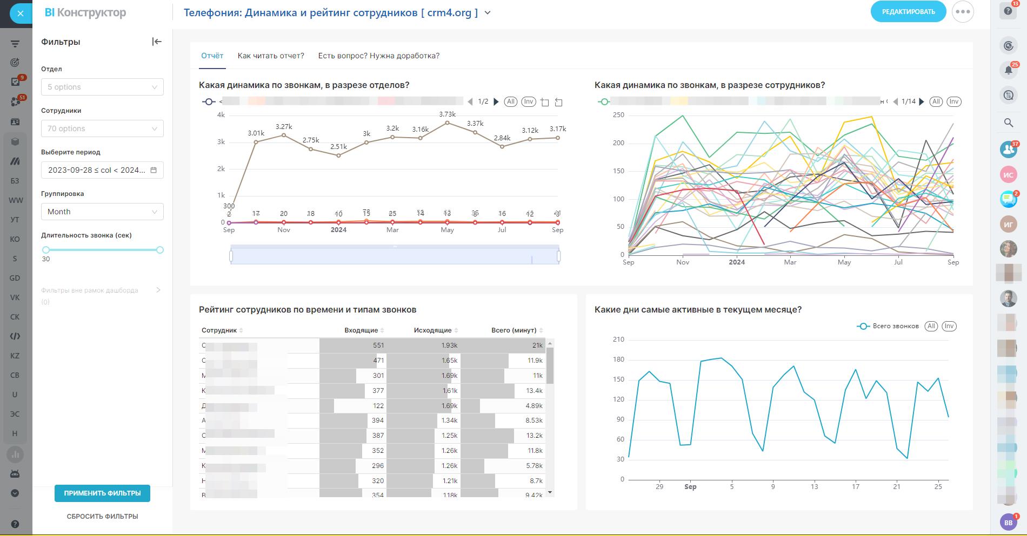
Task: Go to next legend page in departments chart
Action: 496,101
